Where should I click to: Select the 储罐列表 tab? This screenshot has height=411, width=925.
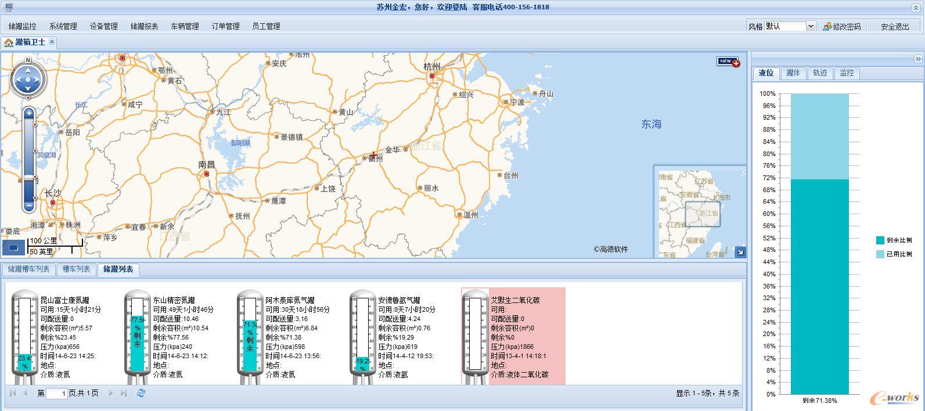coord(118,269)
